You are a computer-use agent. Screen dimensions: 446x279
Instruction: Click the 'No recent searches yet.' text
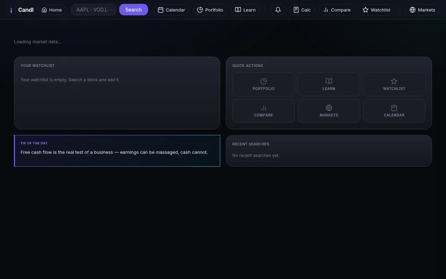click(256, 156)
